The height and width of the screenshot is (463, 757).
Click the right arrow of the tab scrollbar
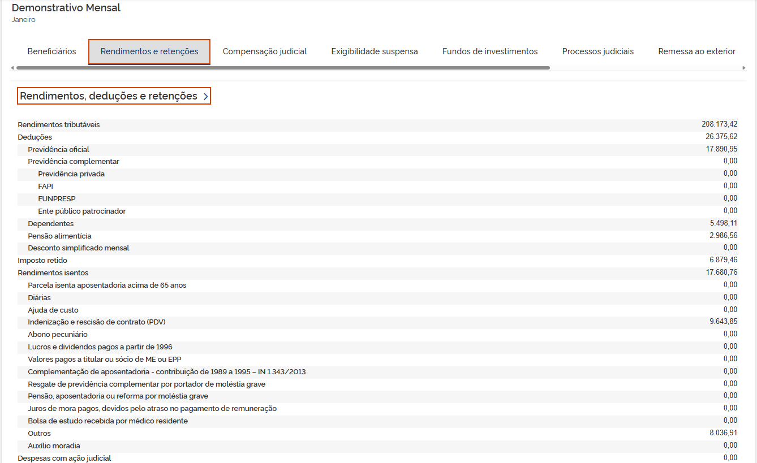point(744,68)
